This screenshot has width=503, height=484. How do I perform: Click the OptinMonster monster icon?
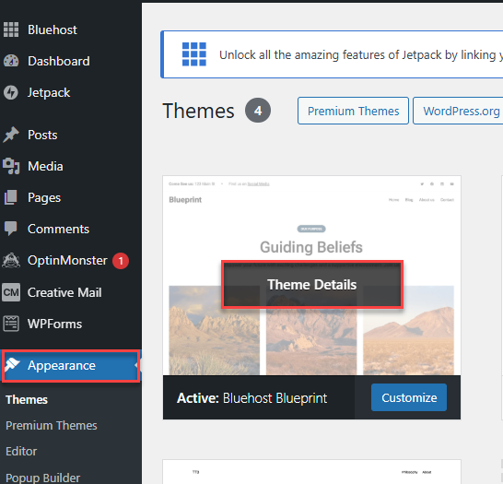coord(11,260)
